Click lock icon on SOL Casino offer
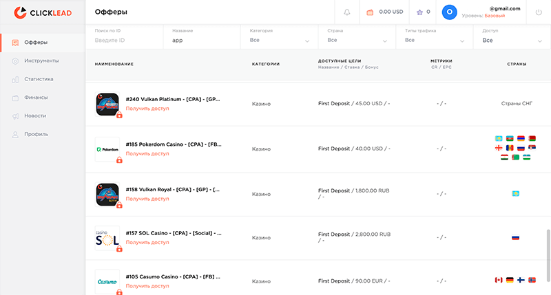The image size is (551, 295). pos(119,248)
